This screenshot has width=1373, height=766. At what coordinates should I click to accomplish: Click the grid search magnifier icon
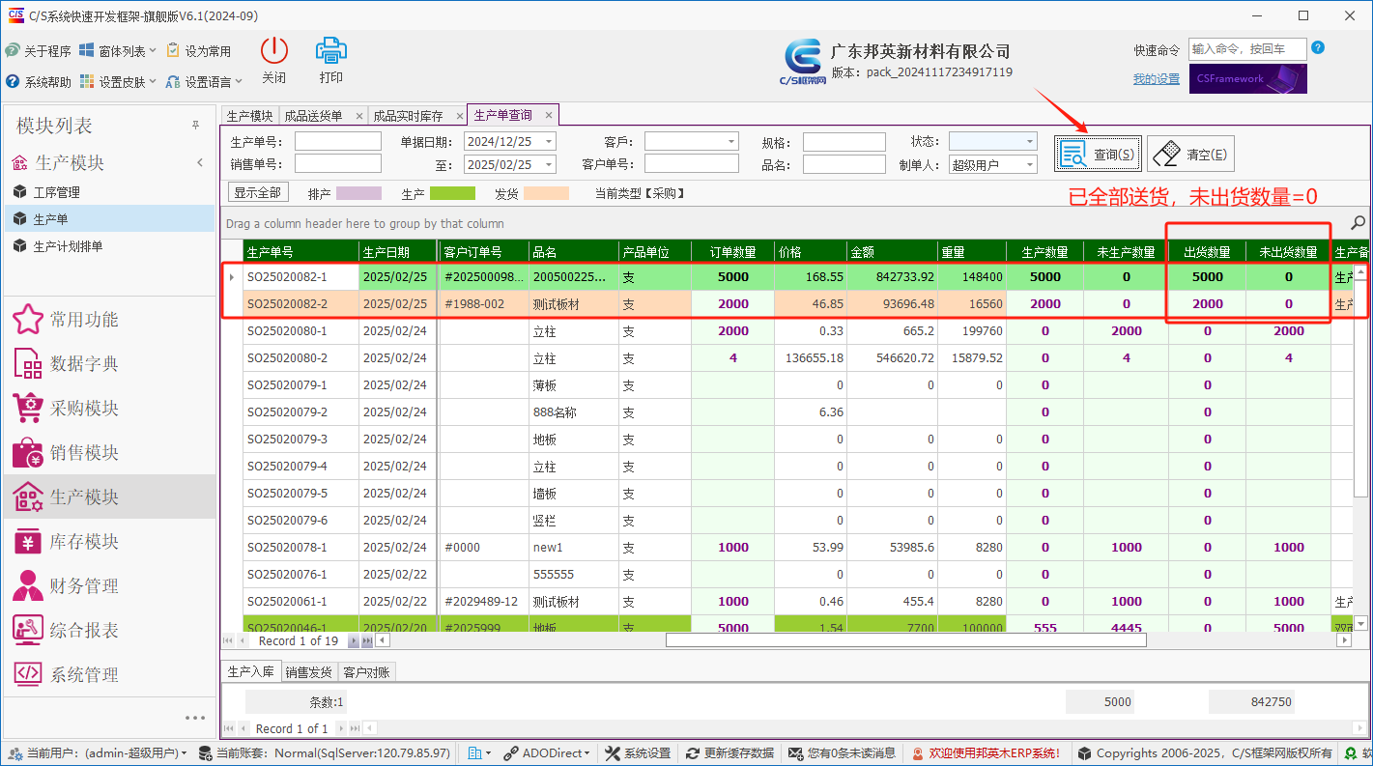pos(1359,223)
